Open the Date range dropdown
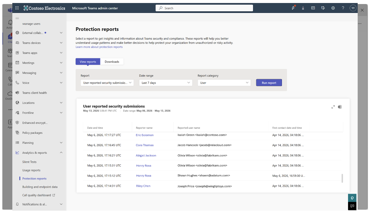 pyautogui.click(x=166, y=83)
